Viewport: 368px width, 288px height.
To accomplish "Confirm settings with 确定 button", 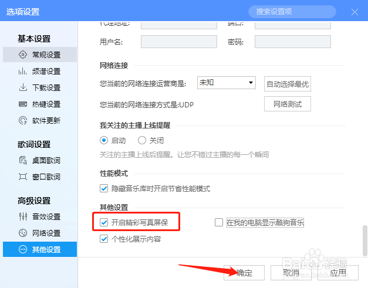I will [244, 273].
